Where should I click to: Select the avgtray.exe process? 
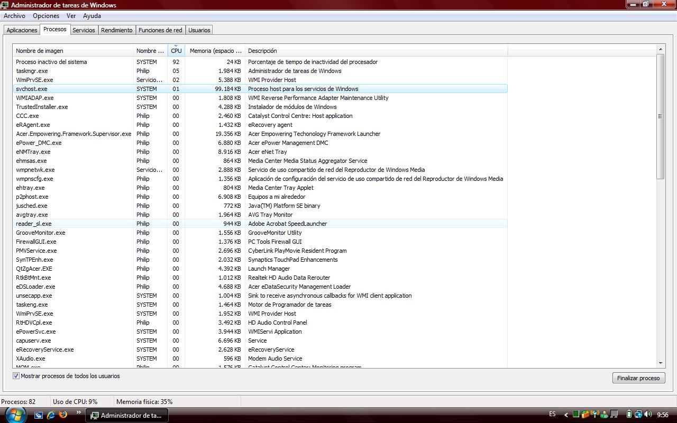coord(260,215)
